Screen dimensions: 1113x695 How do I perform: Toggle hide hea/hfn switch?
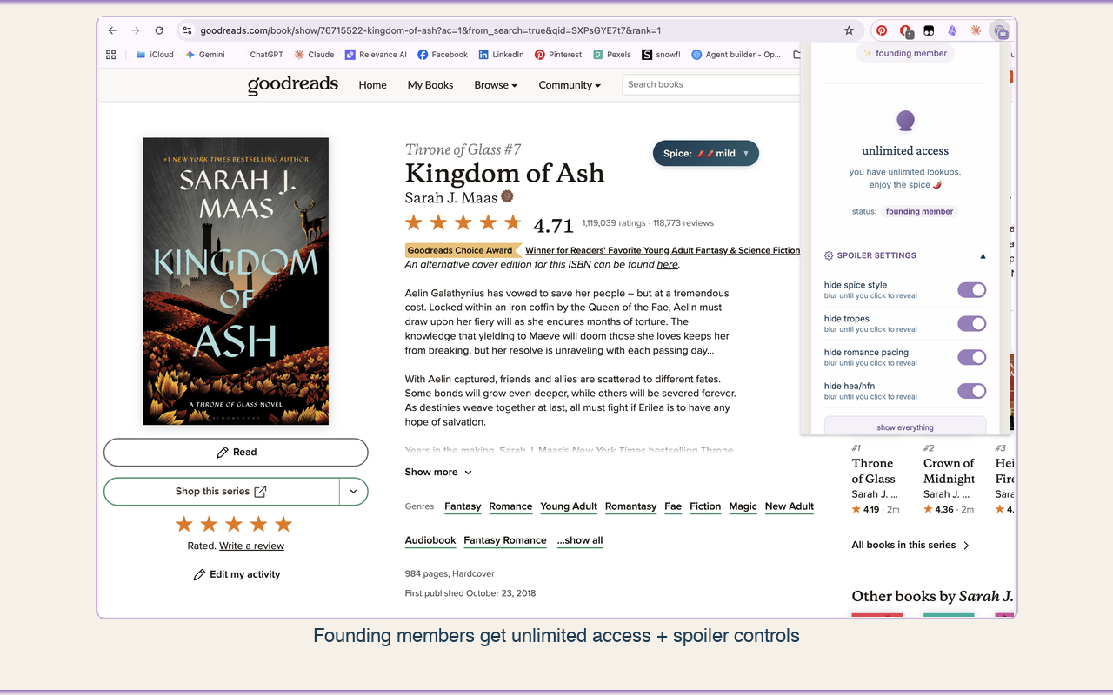pos(972,391)
